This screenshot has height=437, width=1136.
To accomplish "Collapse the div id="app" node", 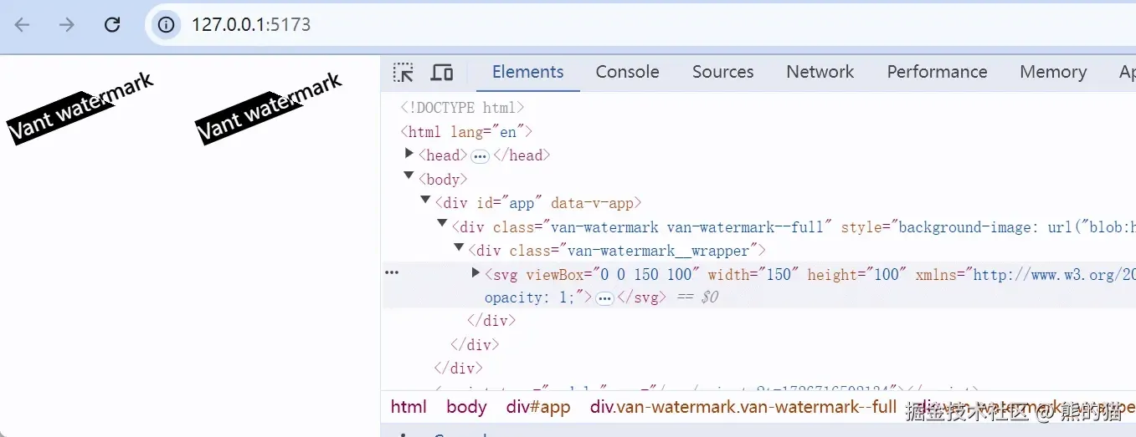I will click(x=425, y=200).
